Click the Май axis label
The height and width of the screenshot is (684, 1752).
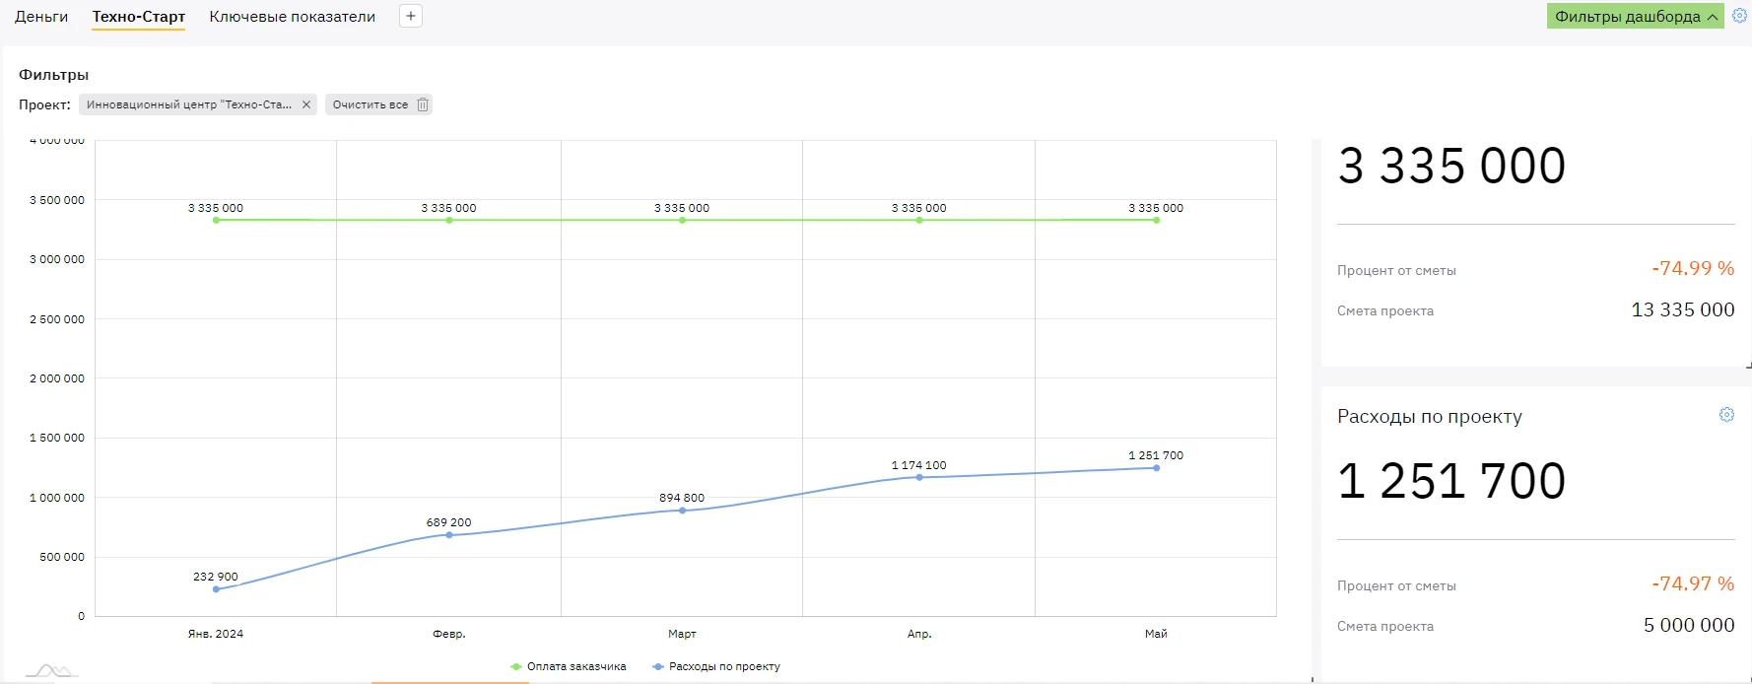[1156, 634]
